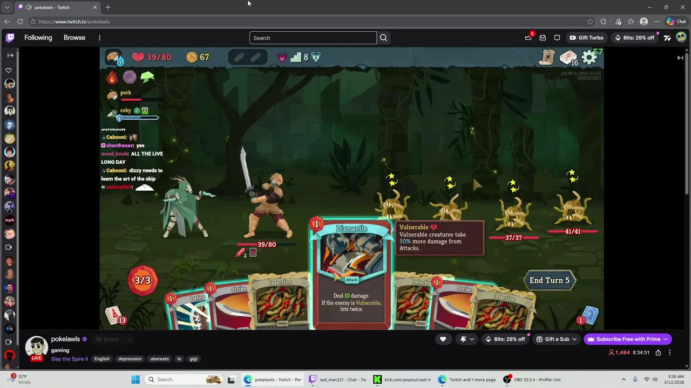Select the pokelawls - Twitch browser tab
The width and height of the screenshot is (691, 388).
click(57, 8)
